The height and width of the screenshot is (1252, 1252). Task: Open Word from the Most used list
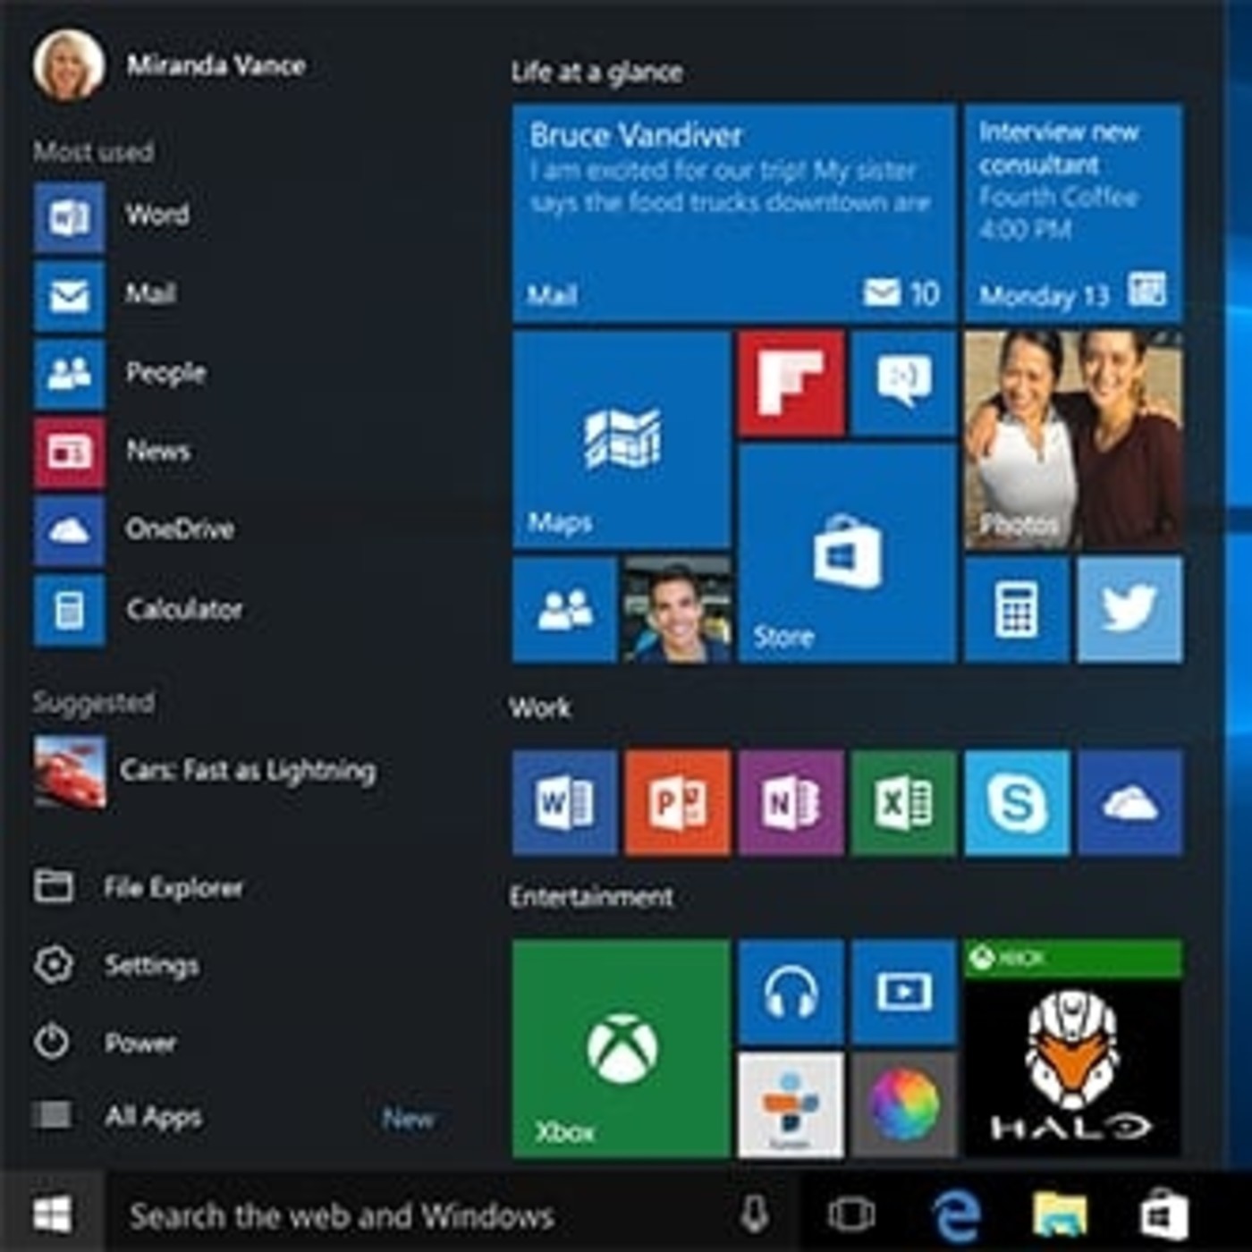(x=112, y=216)
